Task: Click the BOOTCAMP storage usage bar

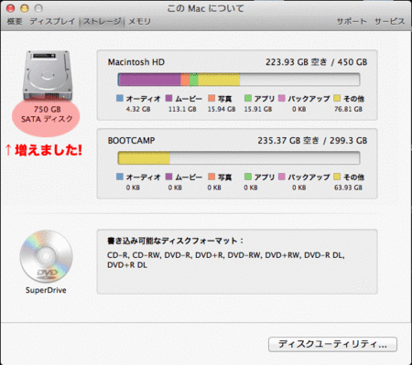Action: click(x=239, y=158)
